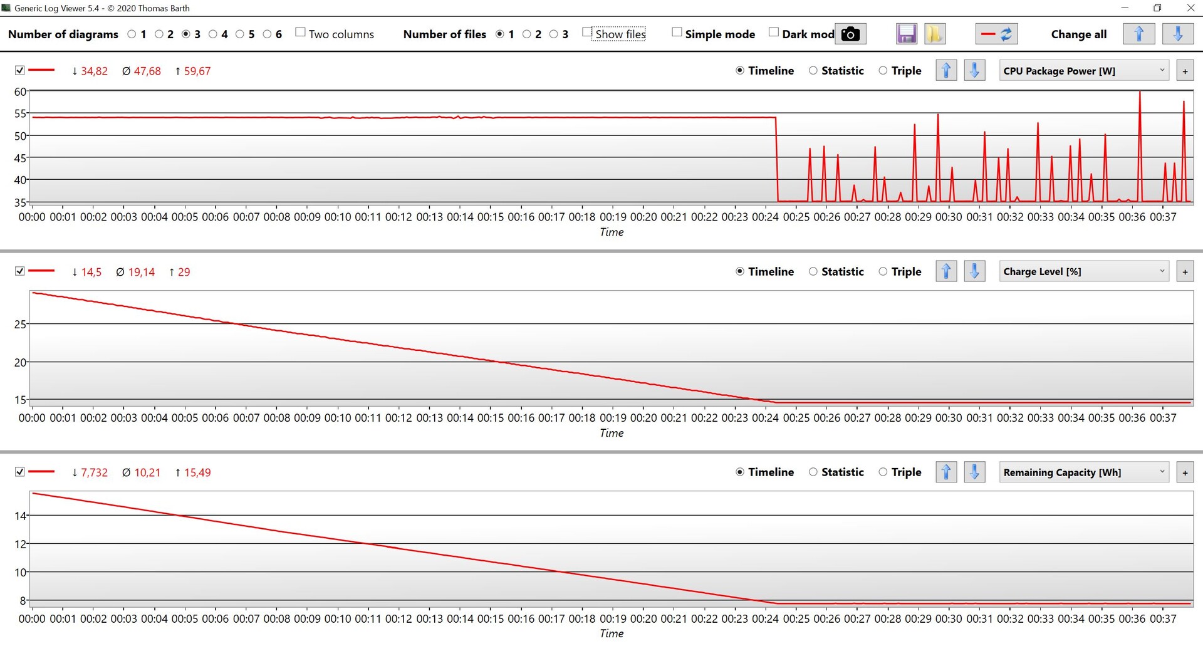1203x651 pixels.
Task: Click the save floppy disk icon
Action: 906,34
